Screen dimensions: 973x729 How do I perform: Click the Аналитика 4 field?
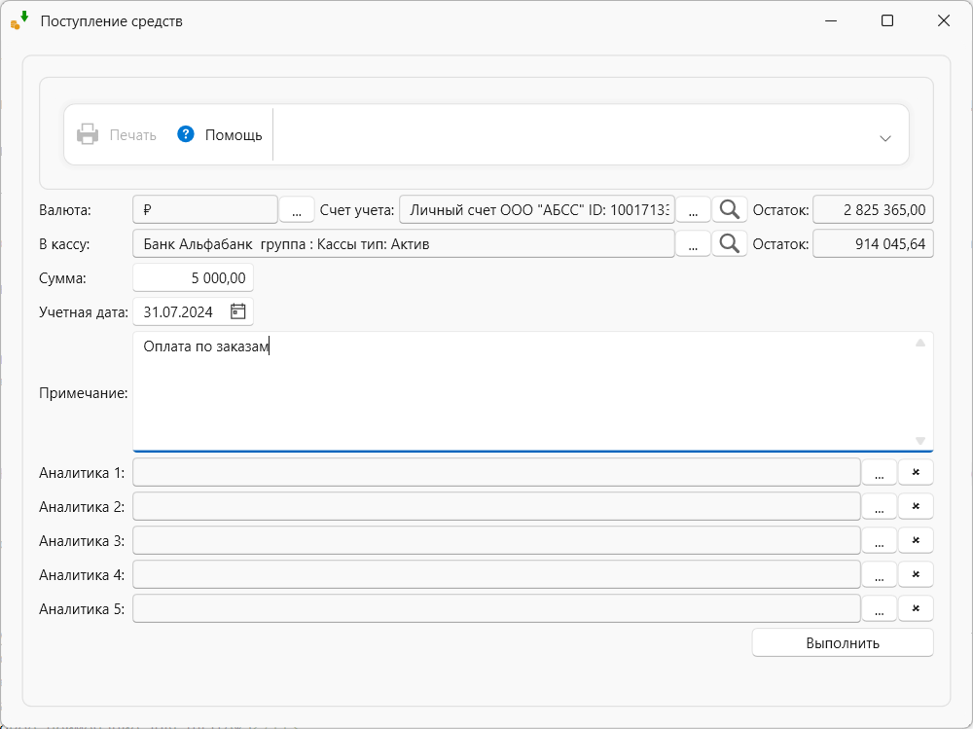pyautogui.click(x=496, y=575)
